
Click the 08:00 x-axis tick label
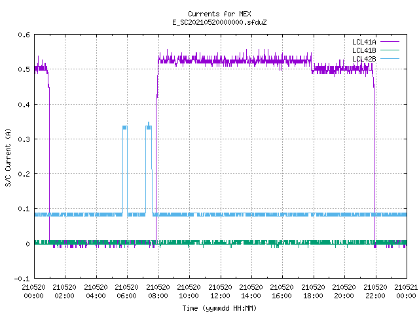pos(158,296)
